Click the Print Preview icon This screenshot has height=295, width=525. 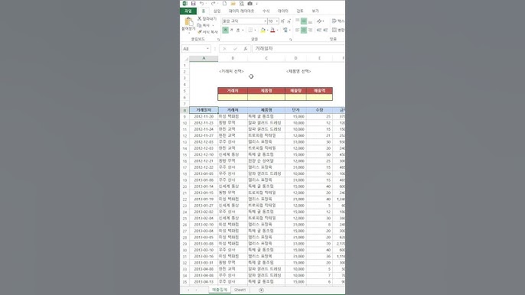point(241,3)
